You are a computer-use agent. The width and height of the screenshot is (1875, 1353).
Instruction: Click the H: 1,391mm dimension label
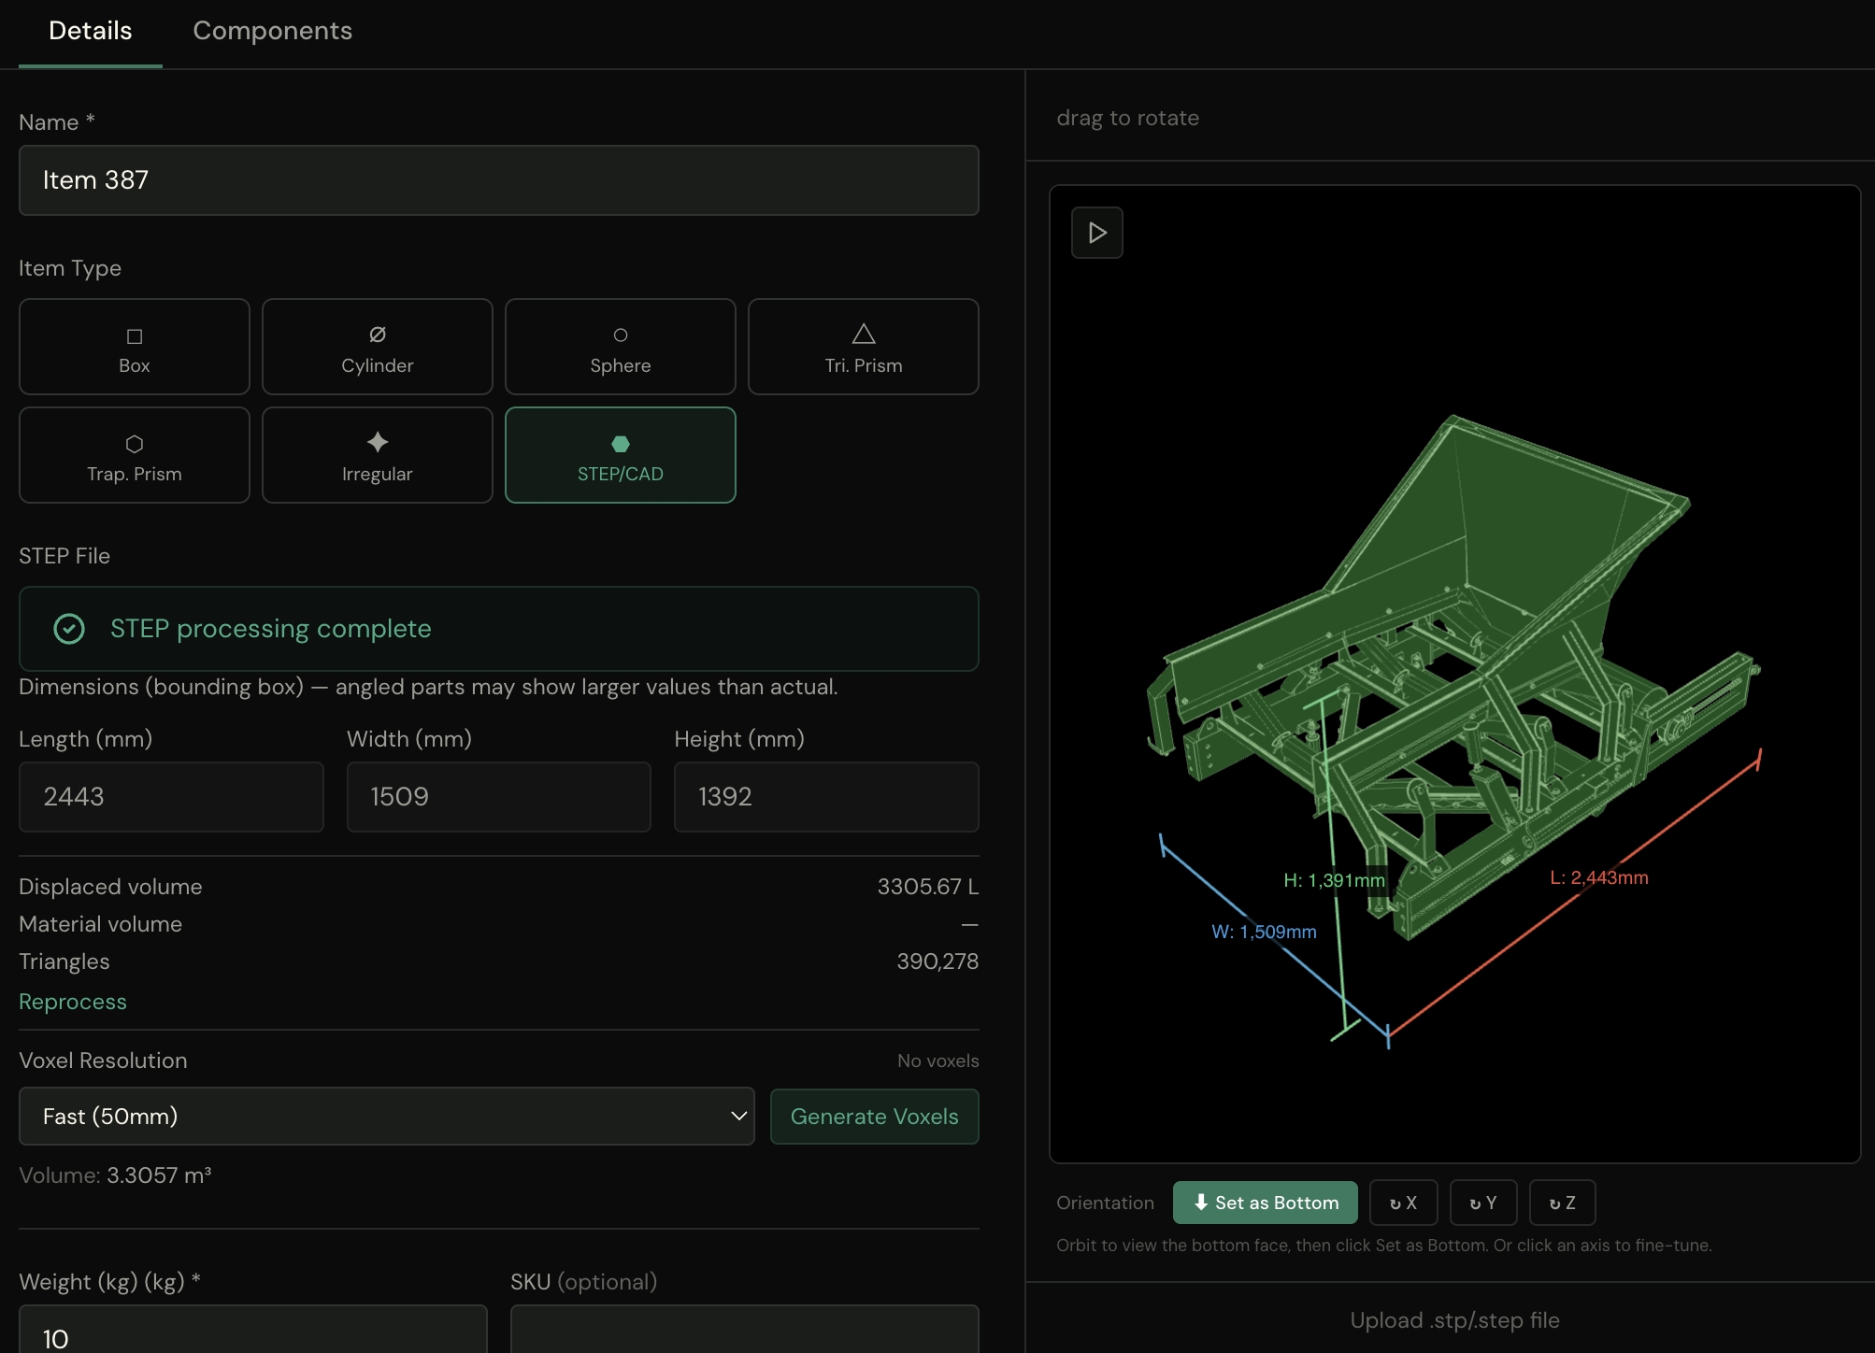[x=1334, y=880]
